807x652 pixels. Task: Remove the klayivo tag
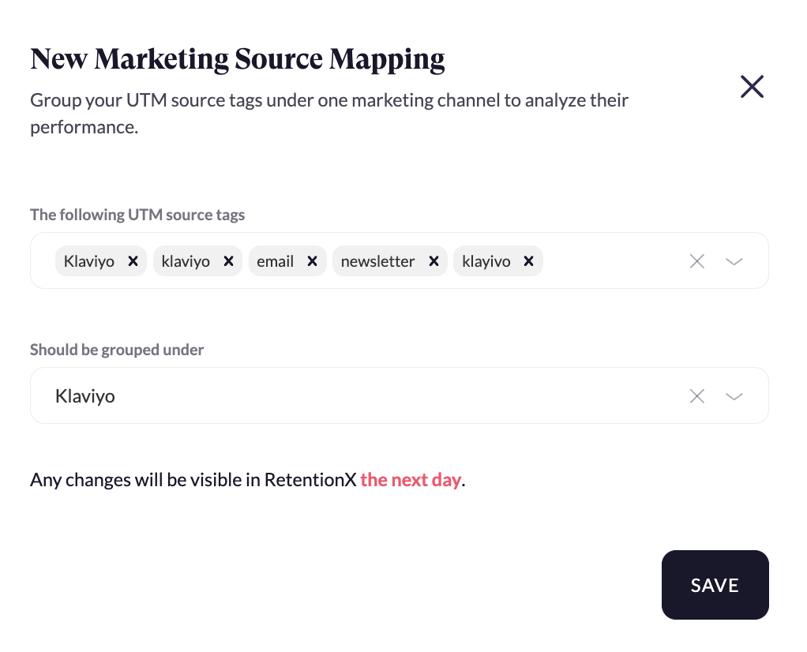(x=528, y=261)
